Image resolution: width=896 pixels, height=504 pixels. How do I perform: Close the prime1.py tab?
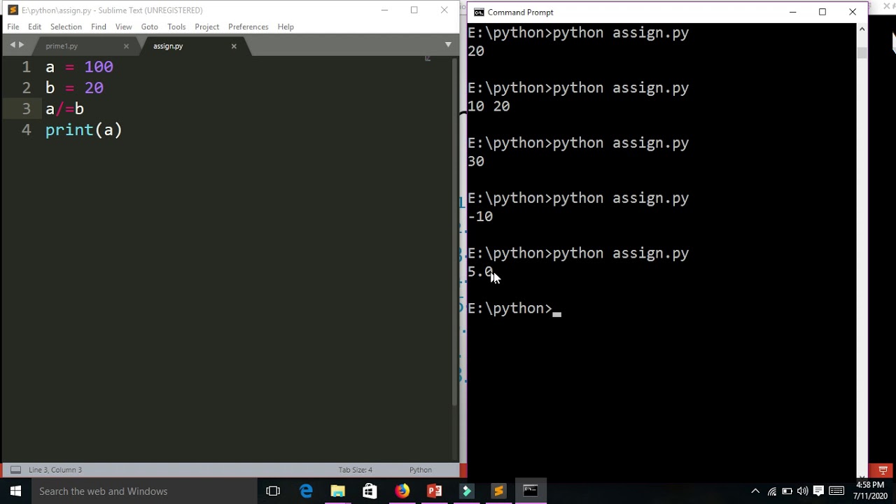[126, 46]
